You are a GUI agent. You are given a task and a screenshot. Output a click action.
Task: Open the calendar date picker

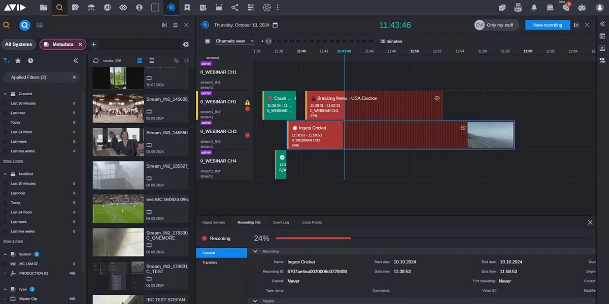pyautogui.click(x=275, y=25)
